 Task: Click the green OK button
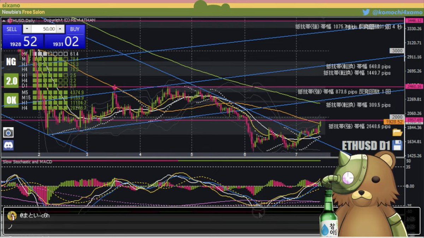pos(11,100)
